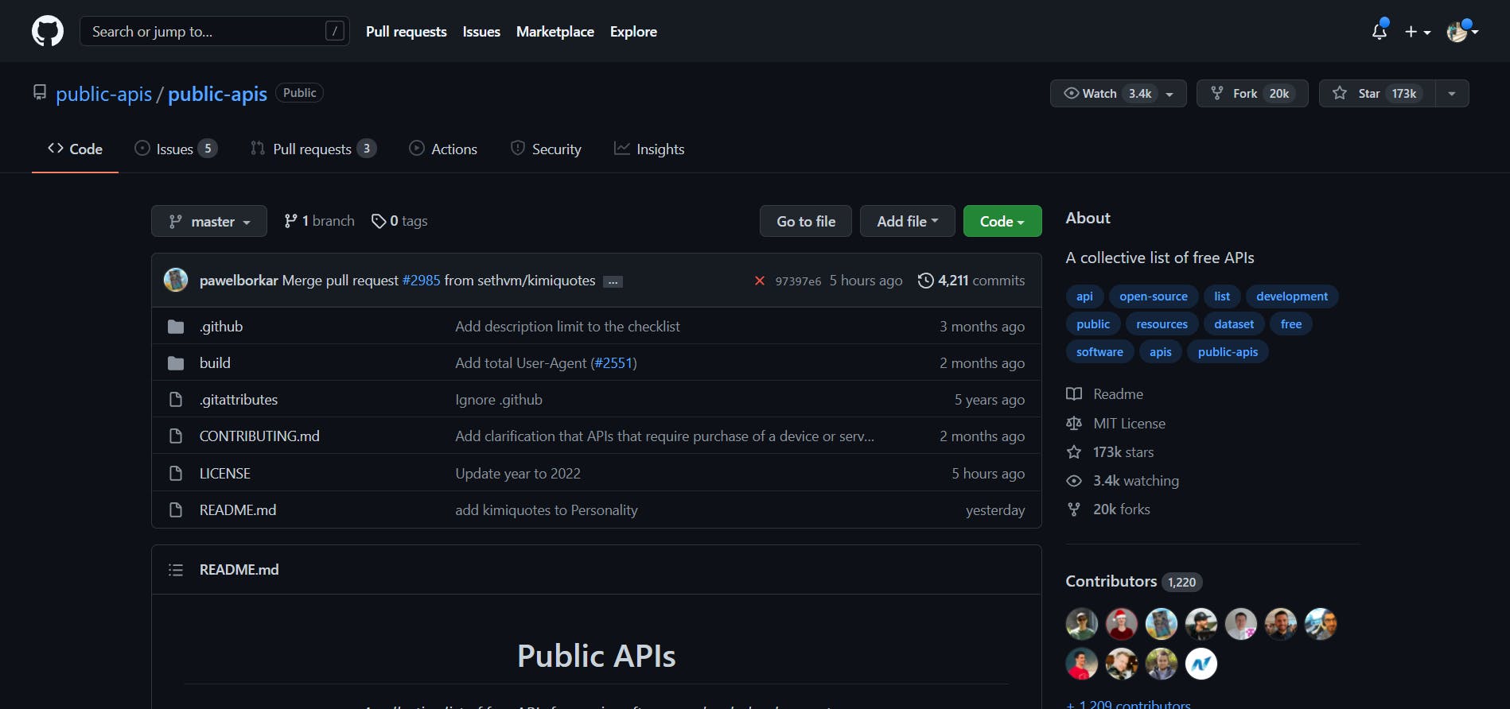Switch to the Insights tab

(x=649, y=149)
